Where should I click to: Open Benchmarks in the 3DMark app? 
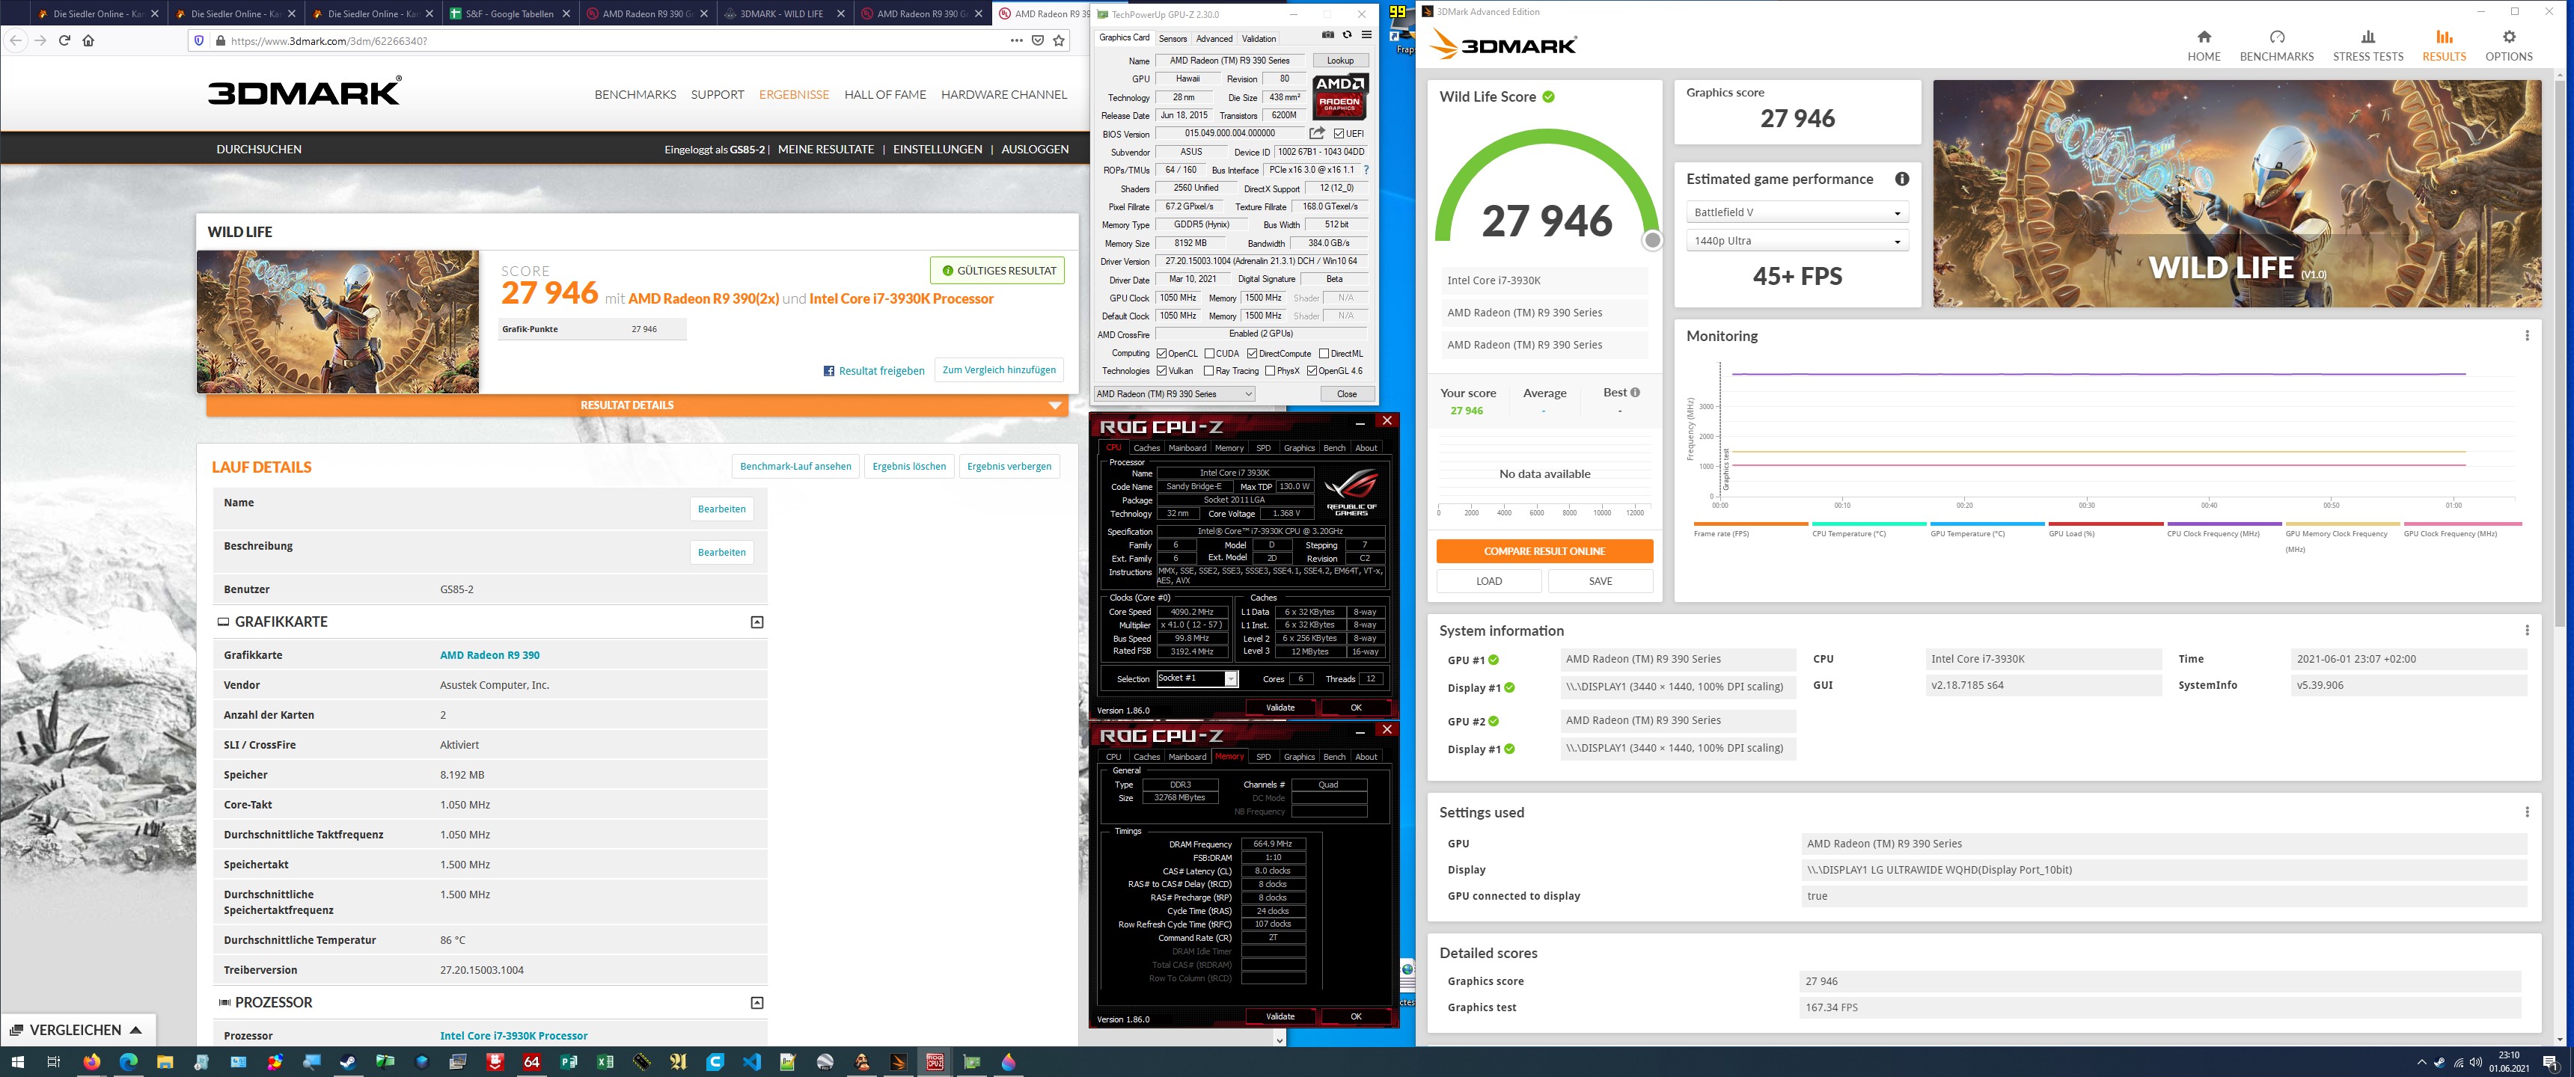tap(2276, 46)
